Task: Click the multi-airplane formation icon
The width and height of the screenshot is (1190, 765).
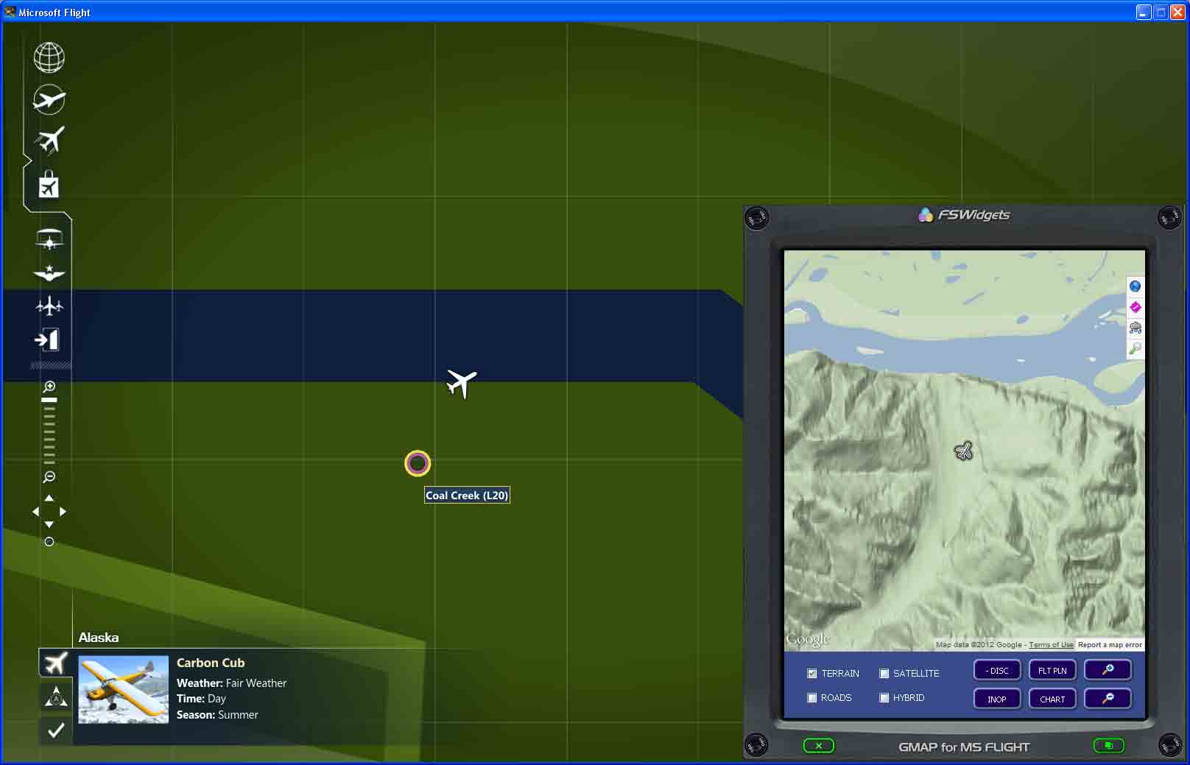Action: click(49, 306)
